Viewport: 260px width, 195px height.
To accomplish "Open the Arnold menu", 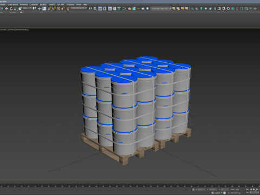I will [79, 4].
